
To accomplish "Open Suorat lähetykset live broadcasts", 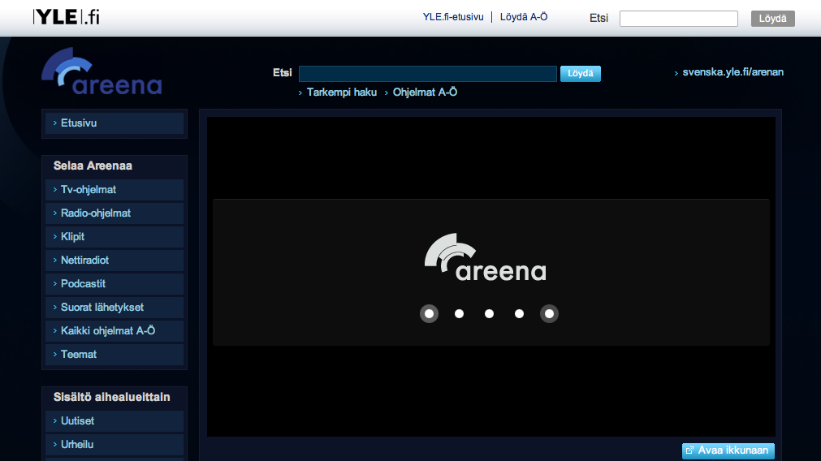I will (115, 307).
